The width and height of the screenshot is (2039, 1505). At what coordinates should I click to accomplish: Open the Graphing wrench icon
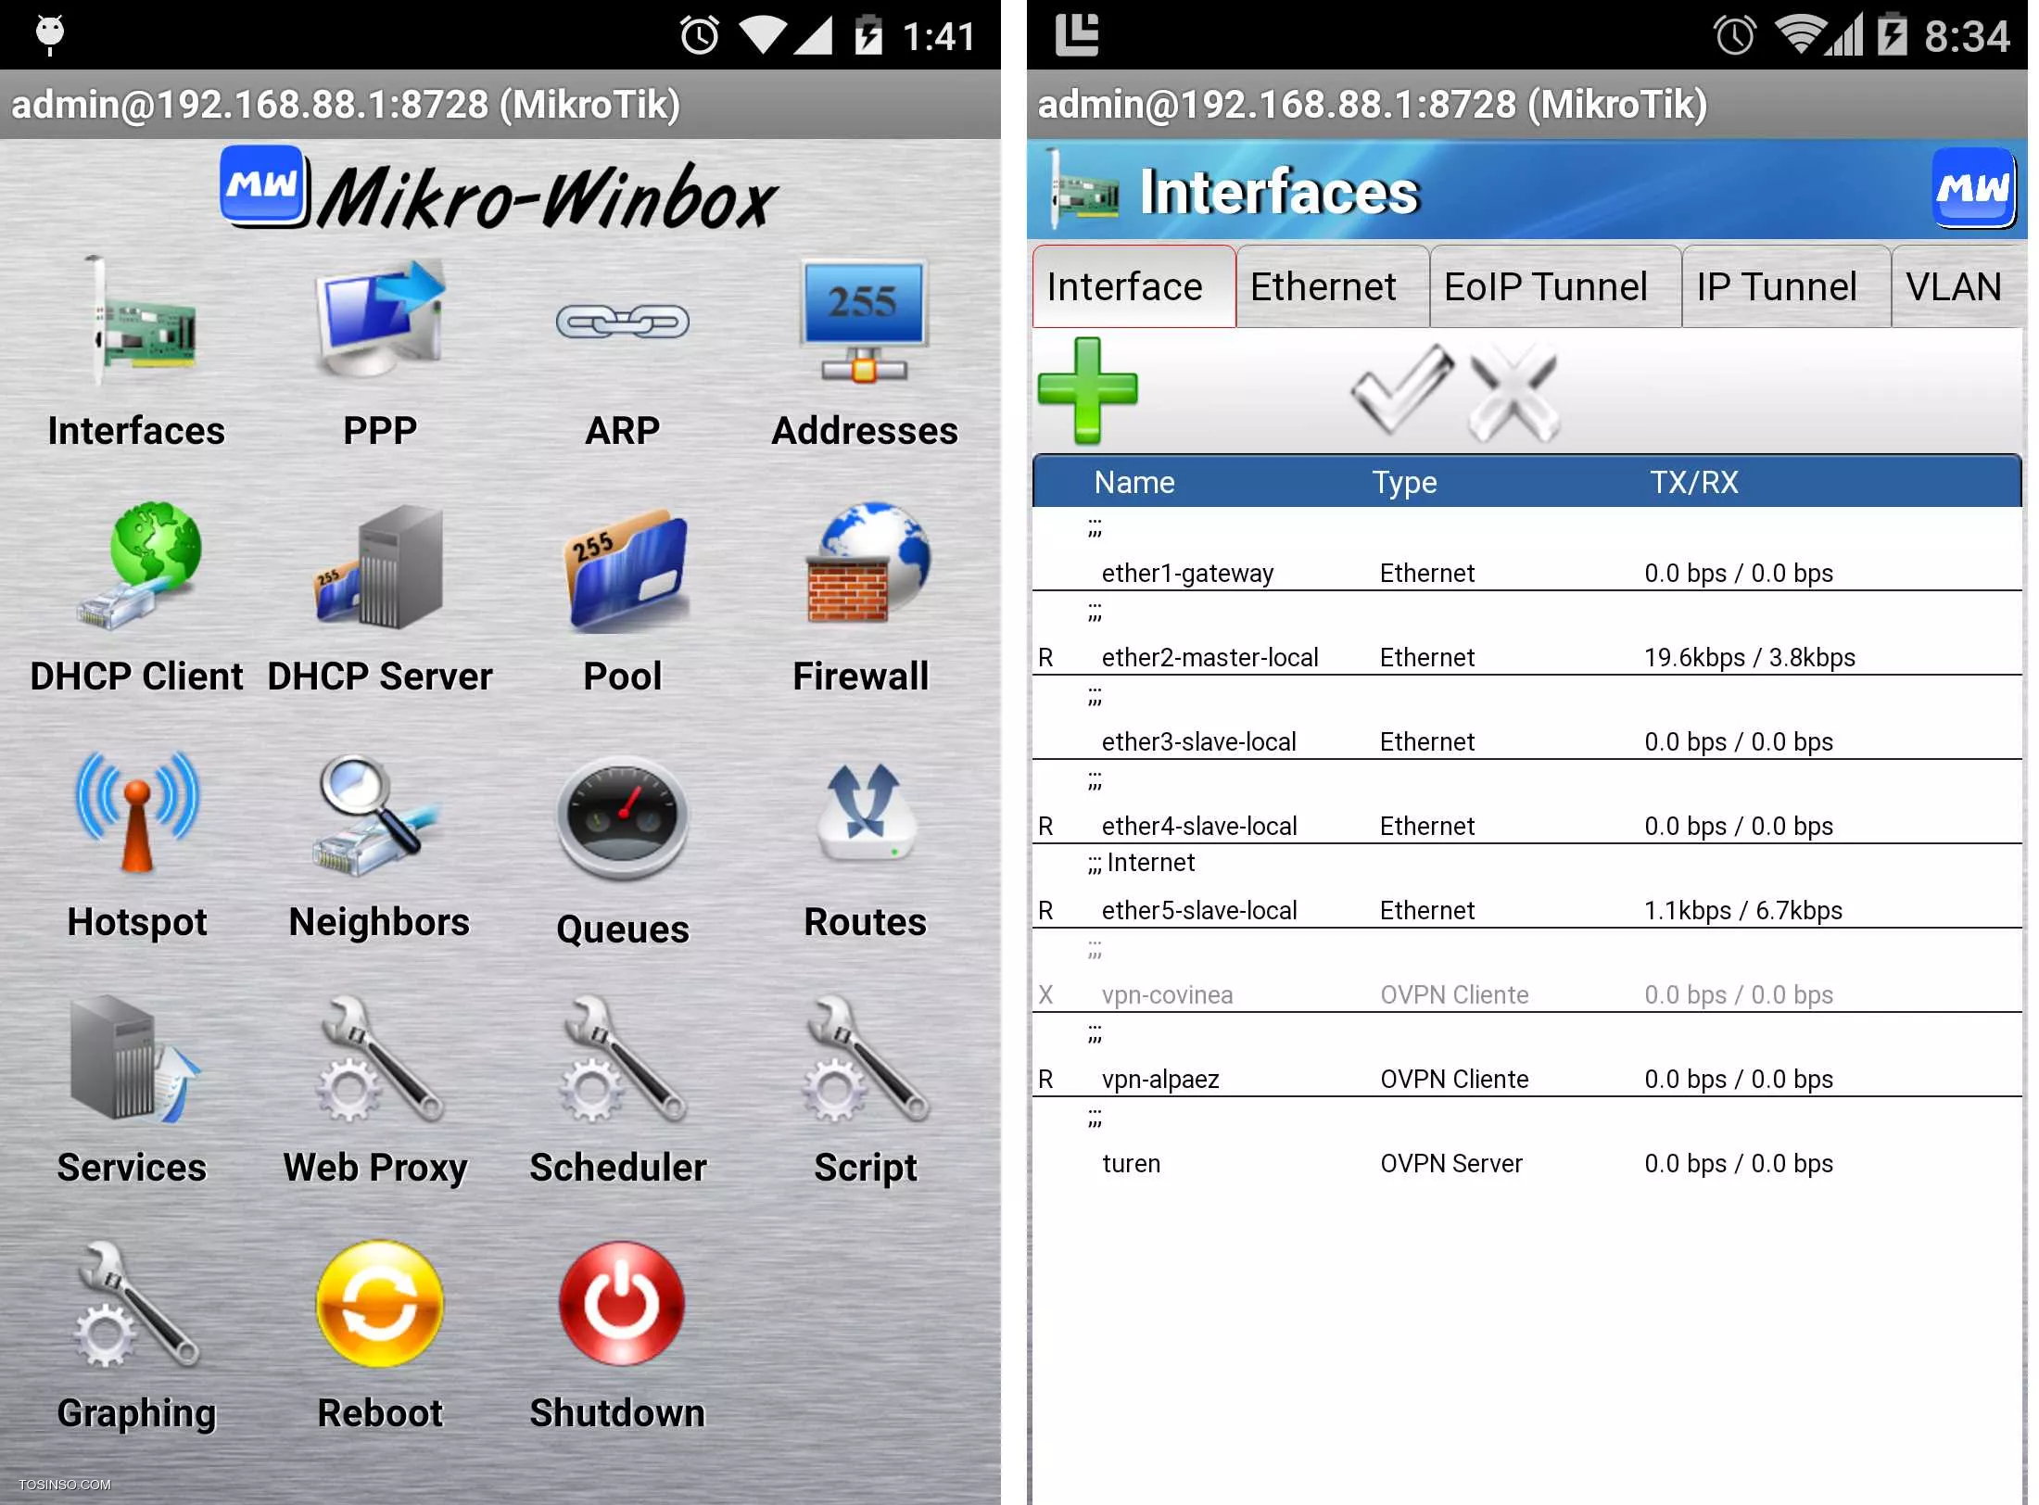137,1305
